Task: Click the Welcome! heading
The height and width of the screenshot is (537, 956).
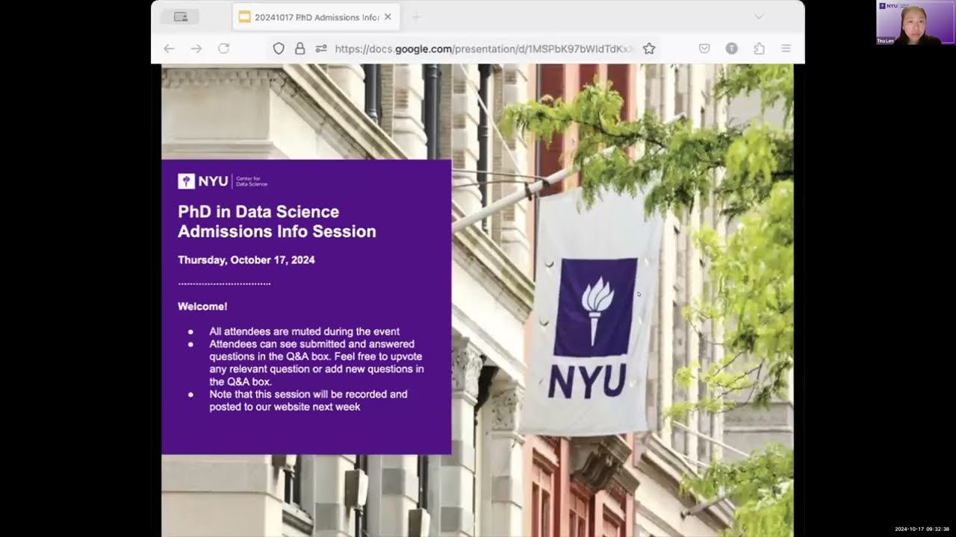Action: (x=202, y=307)
